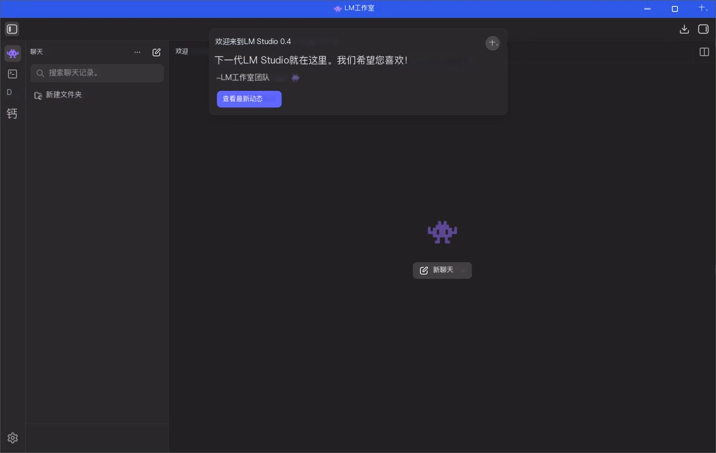Open settings with the gear icon
716x453 pixels.
pyautogui.click(x=13, y=438)
